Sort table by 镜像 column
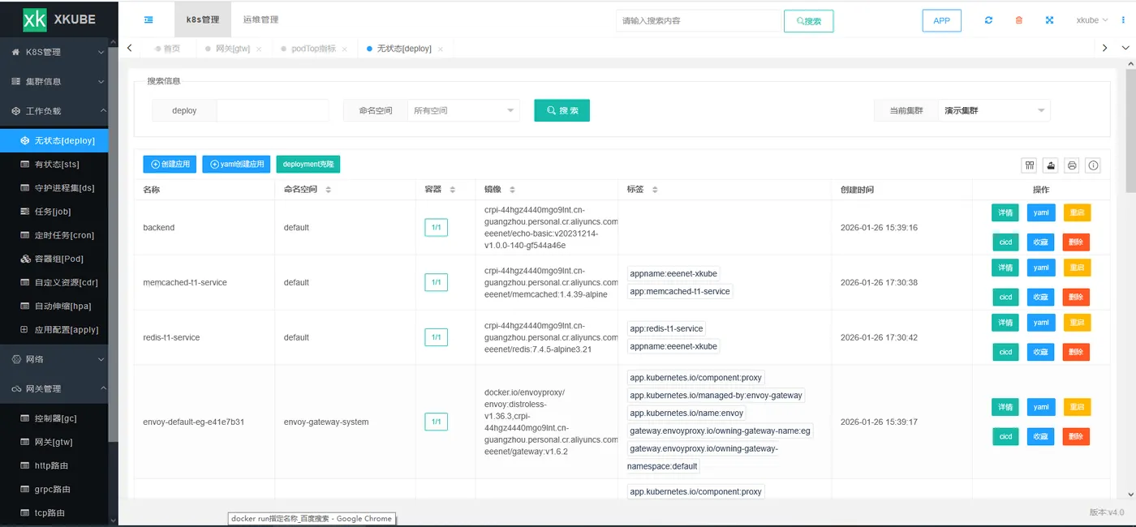The height and width of the screenshot is (527, 1136). tap(513, 190)
